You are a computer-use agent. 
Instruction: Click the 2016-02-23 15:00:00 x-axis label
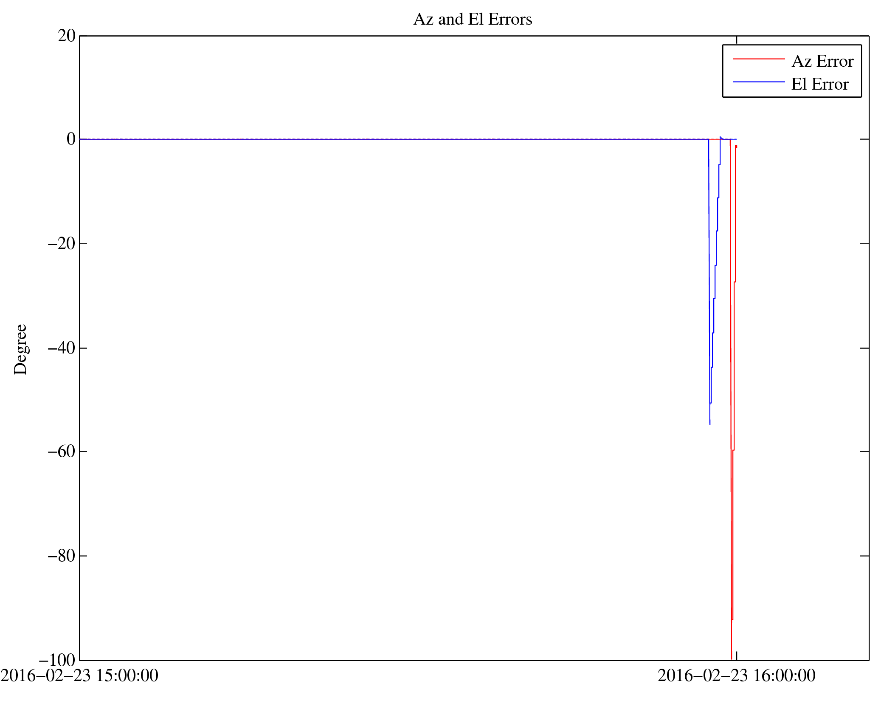[x=79, y=676]
